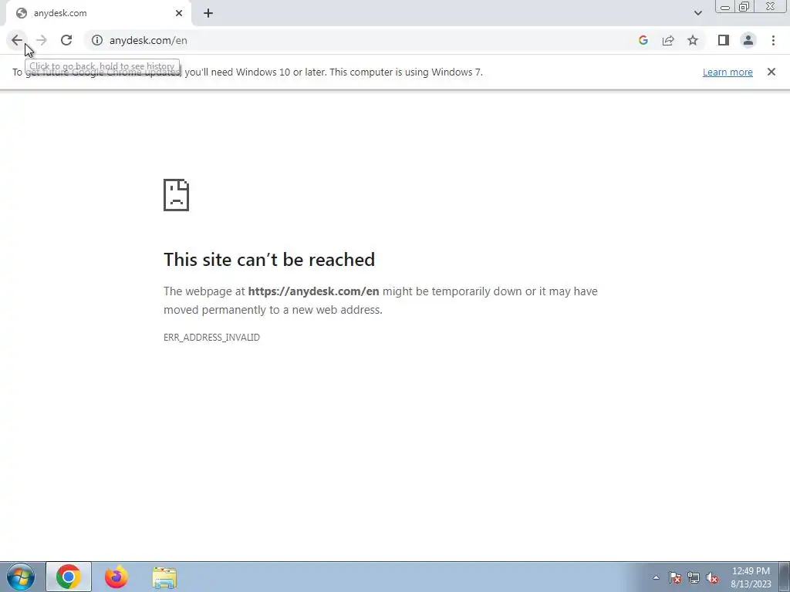Restore down the Chrome window
Screen dimensions: 790x592
click(744, 6)
